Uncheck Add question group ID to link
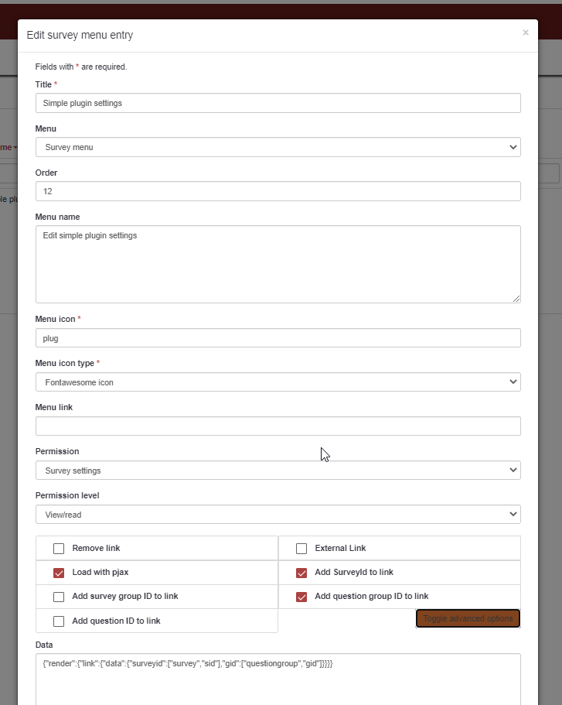Screen dimensions: 562x705 click(x=301, y=597)
